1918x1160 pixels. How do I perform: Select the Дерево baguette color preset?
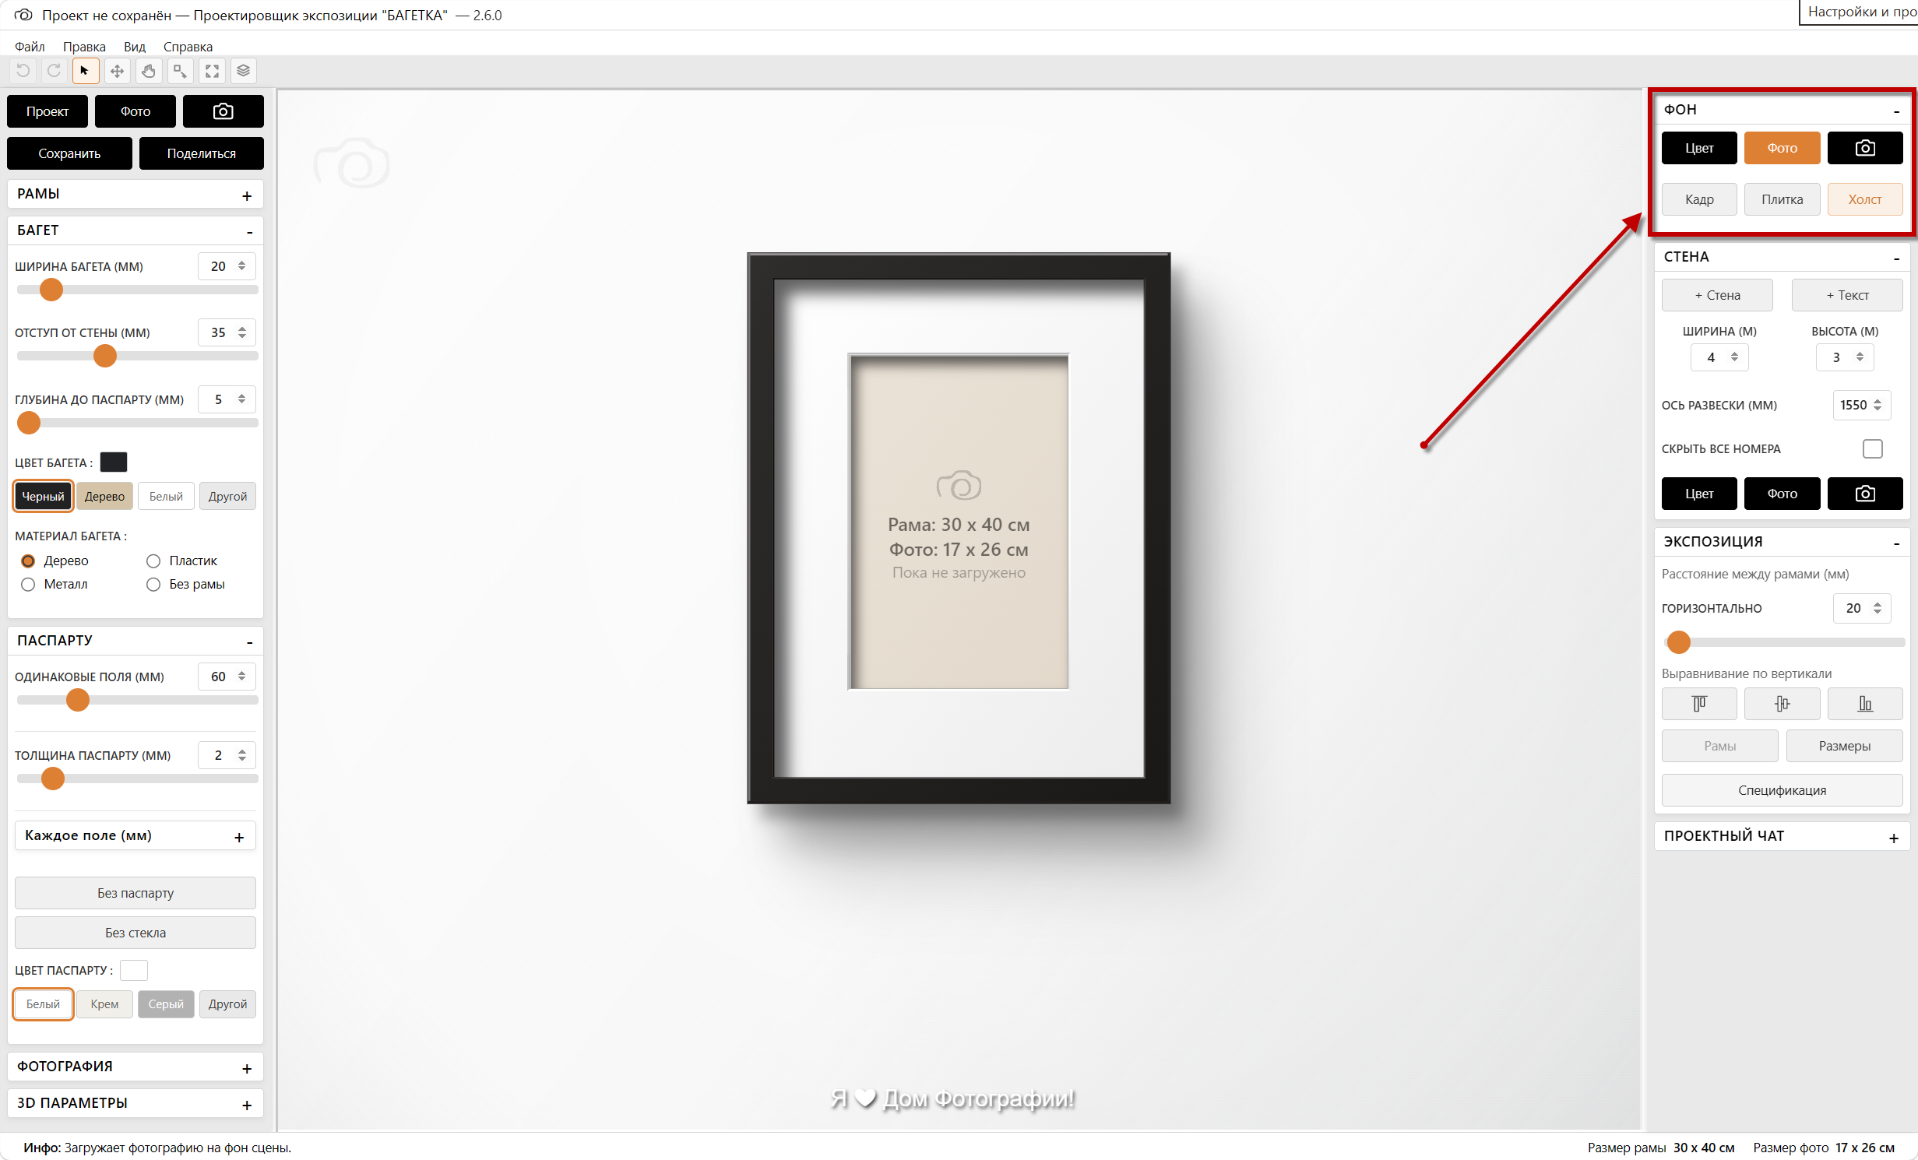click(104, 496)
